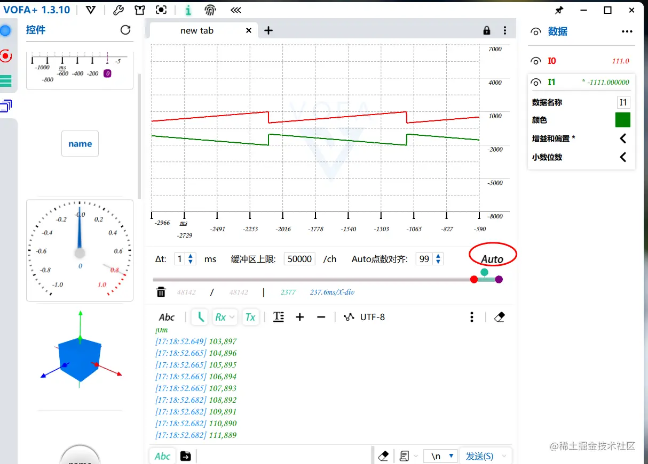
Task: Toggle the timestamp icon in console toolbar
Action: pos(278,316)
